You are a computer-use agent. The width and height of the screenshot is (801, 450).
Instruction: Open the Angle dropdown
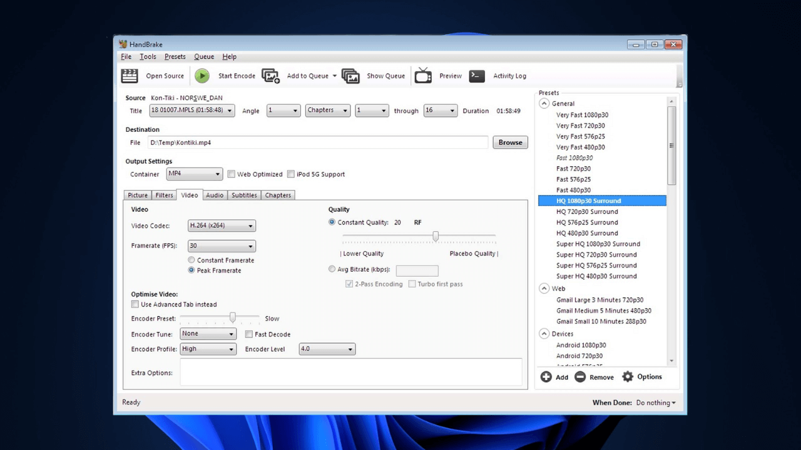click(x=283, y=111)
